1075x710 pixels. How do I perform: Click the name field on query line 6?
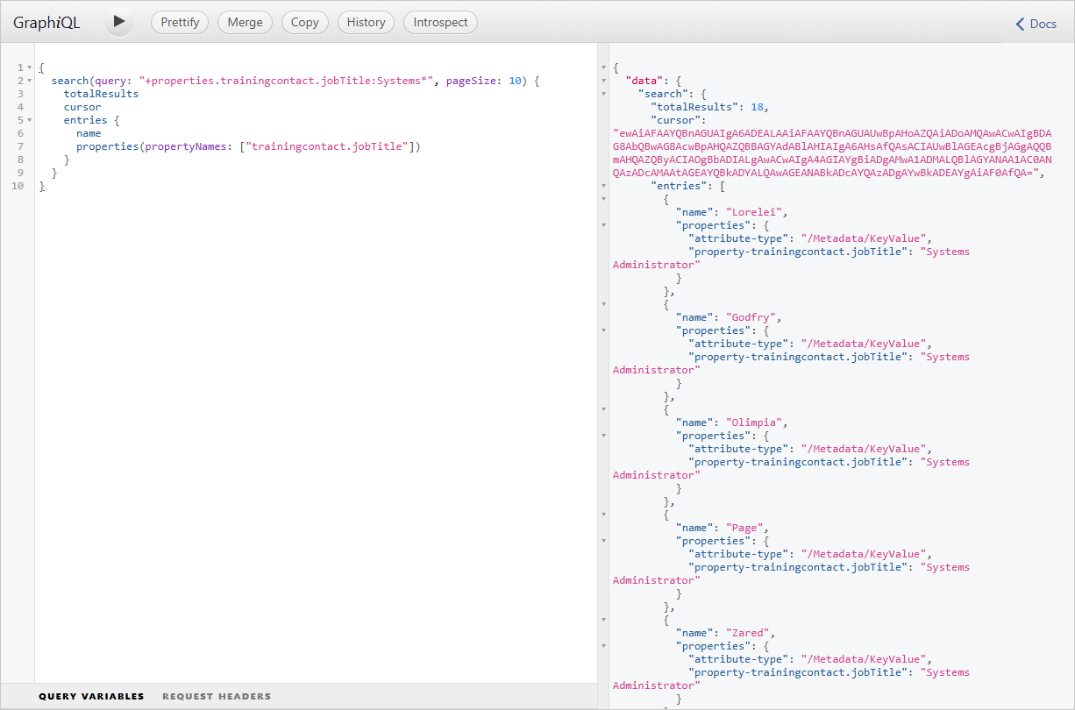pyautogui.click(x=89, y=133)
